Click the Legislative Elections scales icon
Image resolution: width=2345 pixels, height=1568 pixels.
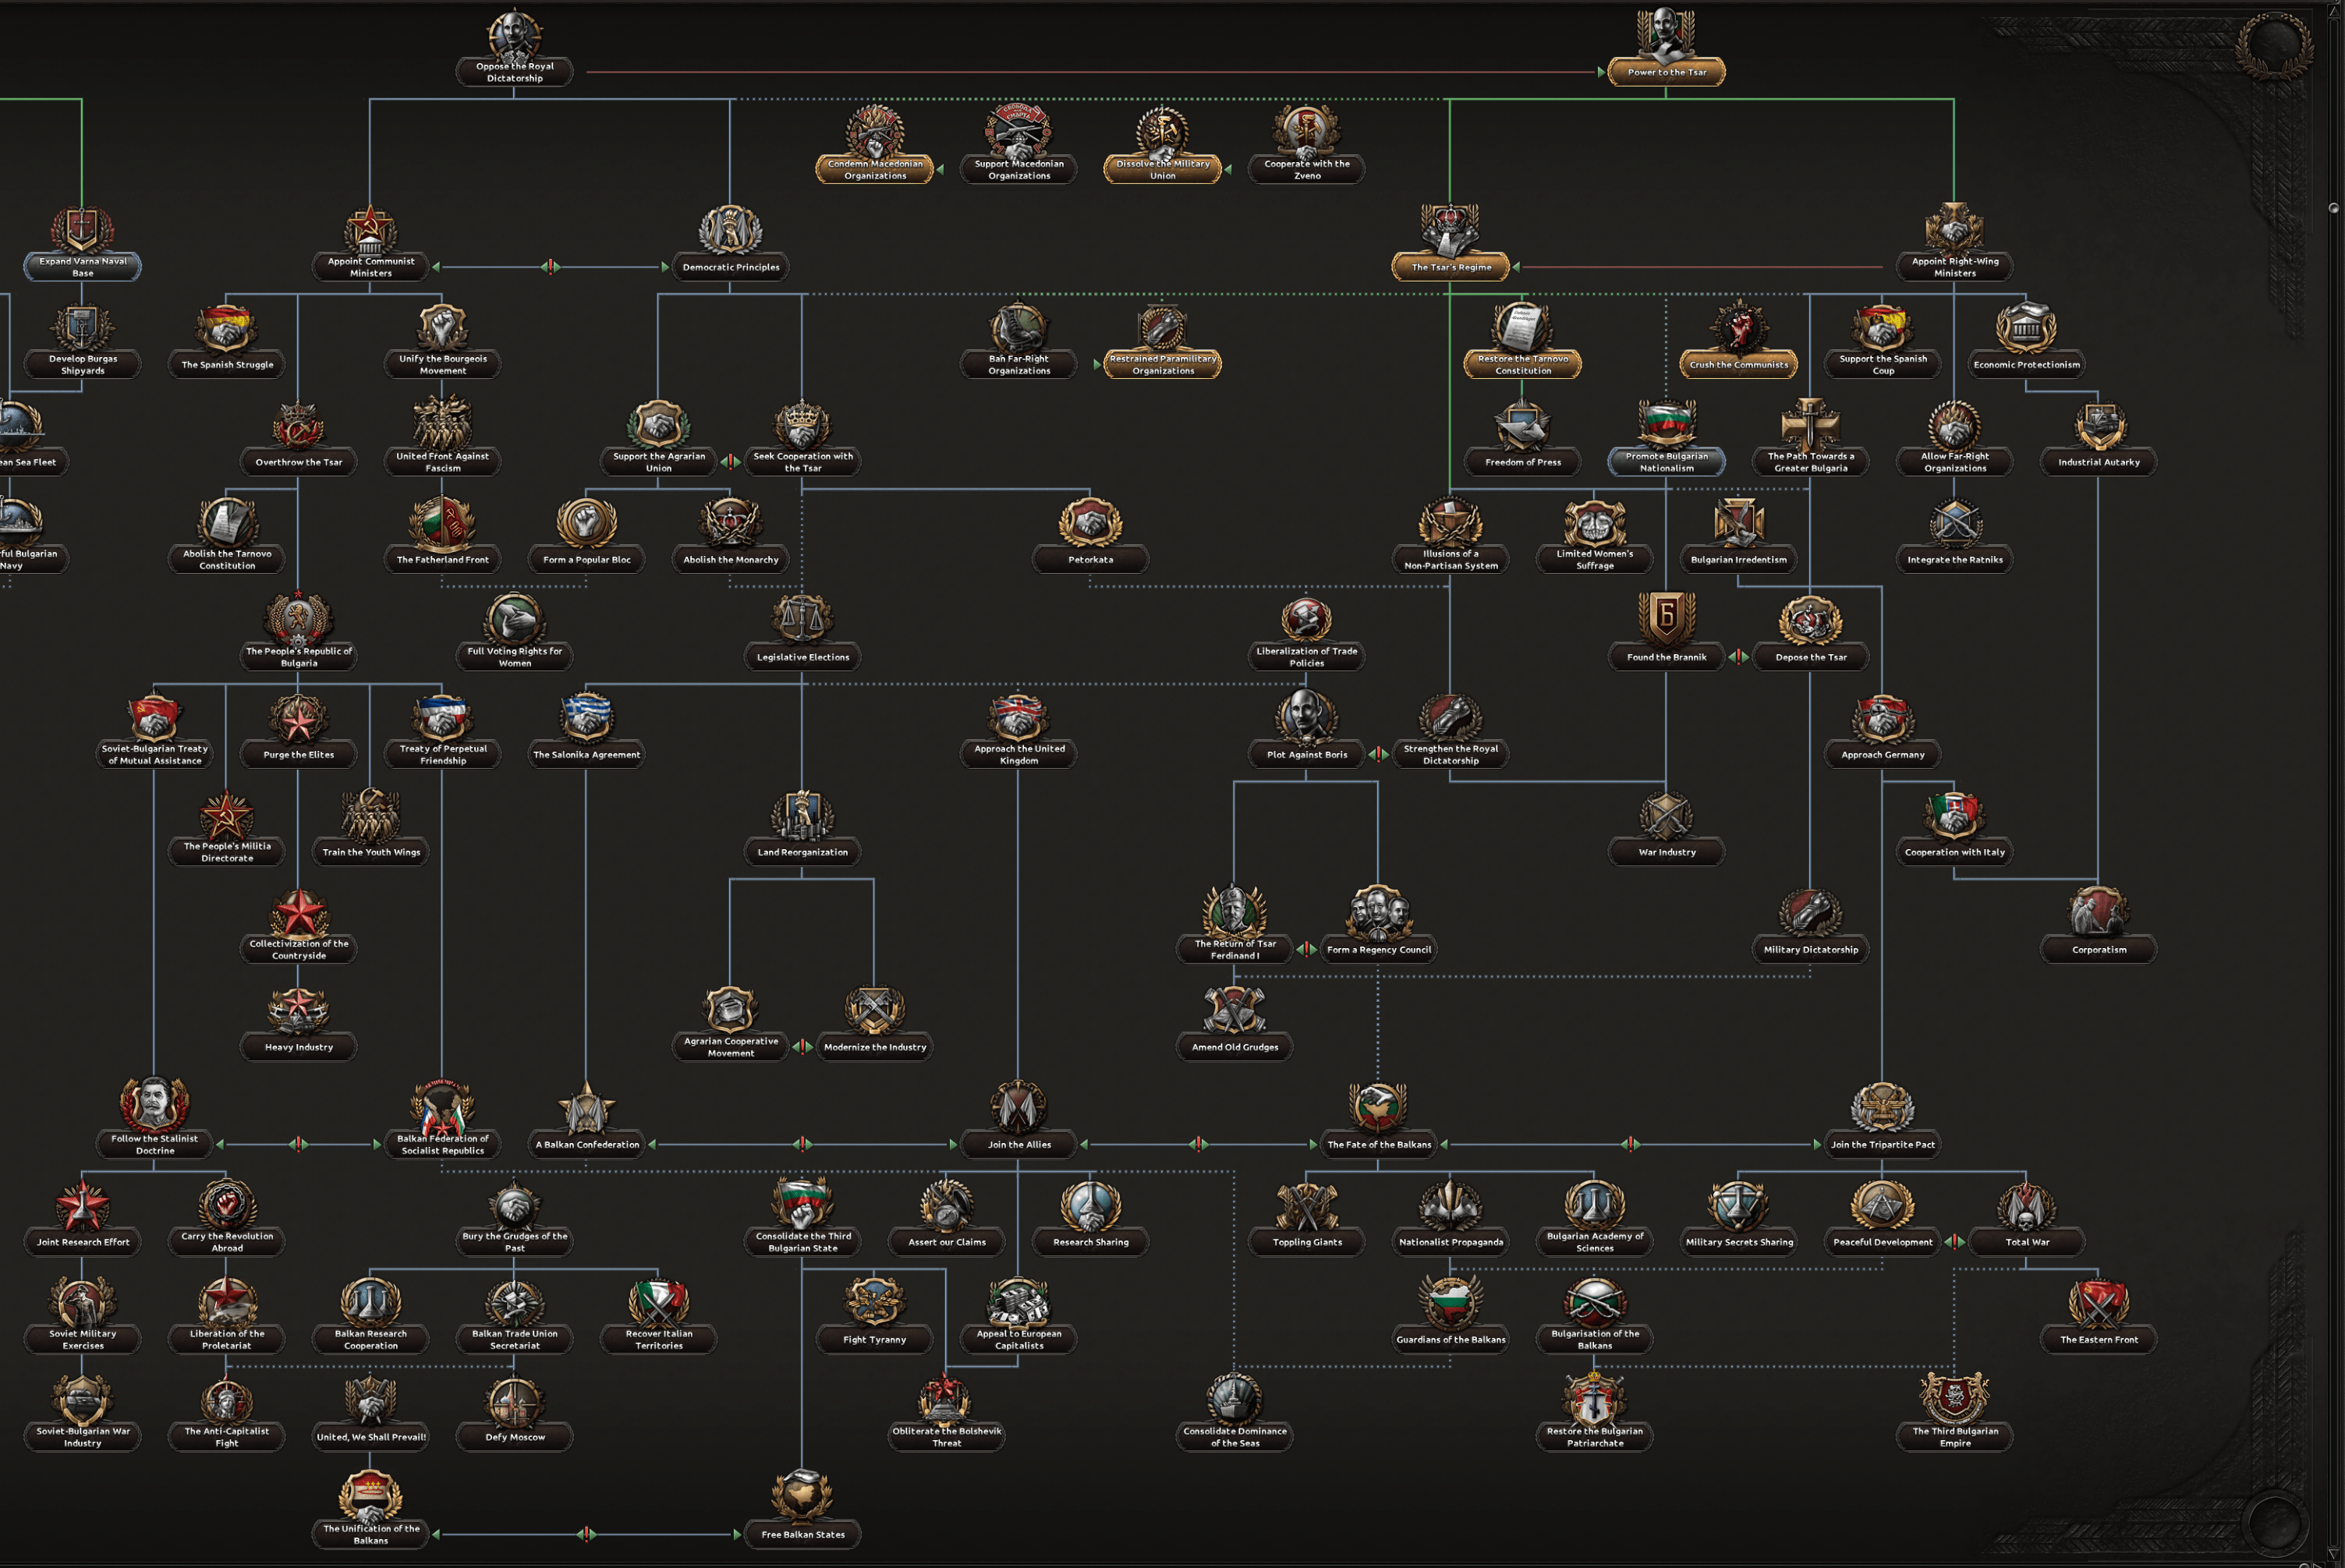coord(802,617)
